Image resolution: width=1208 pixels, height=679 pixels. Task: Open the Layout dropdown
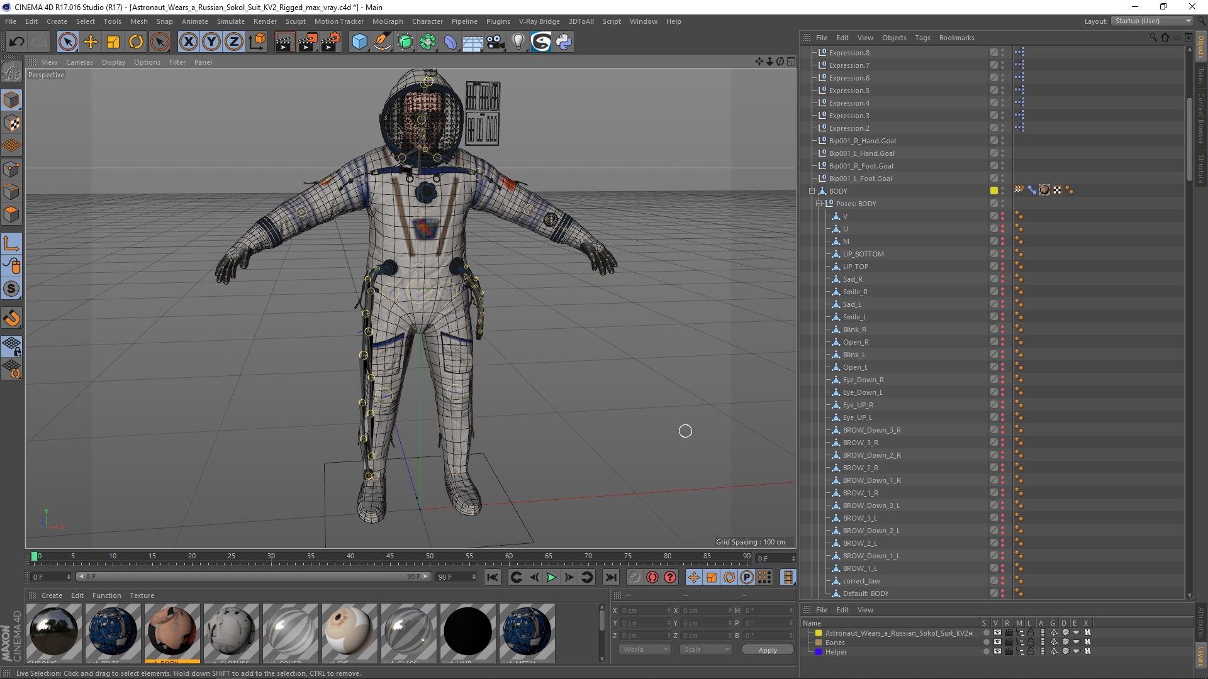(1151, 21)
